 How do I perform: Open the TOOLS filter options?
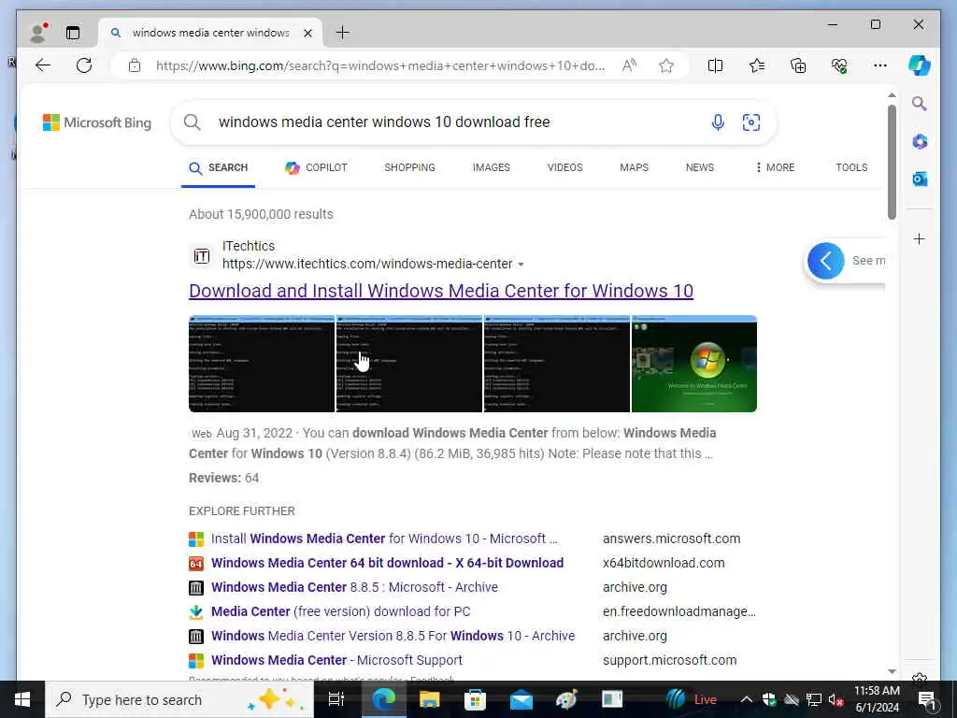coord(851,168)
